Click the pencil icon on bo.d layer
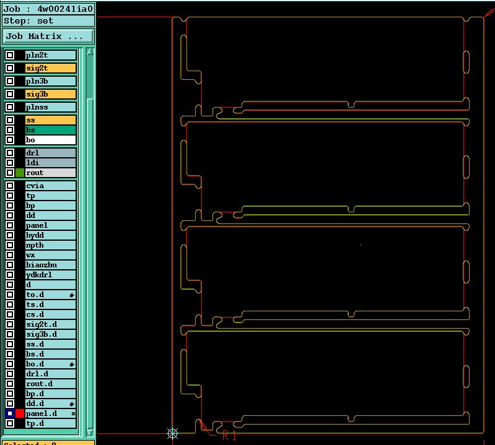The height and width of the screenshot is (445, 495). pos(72,365)
